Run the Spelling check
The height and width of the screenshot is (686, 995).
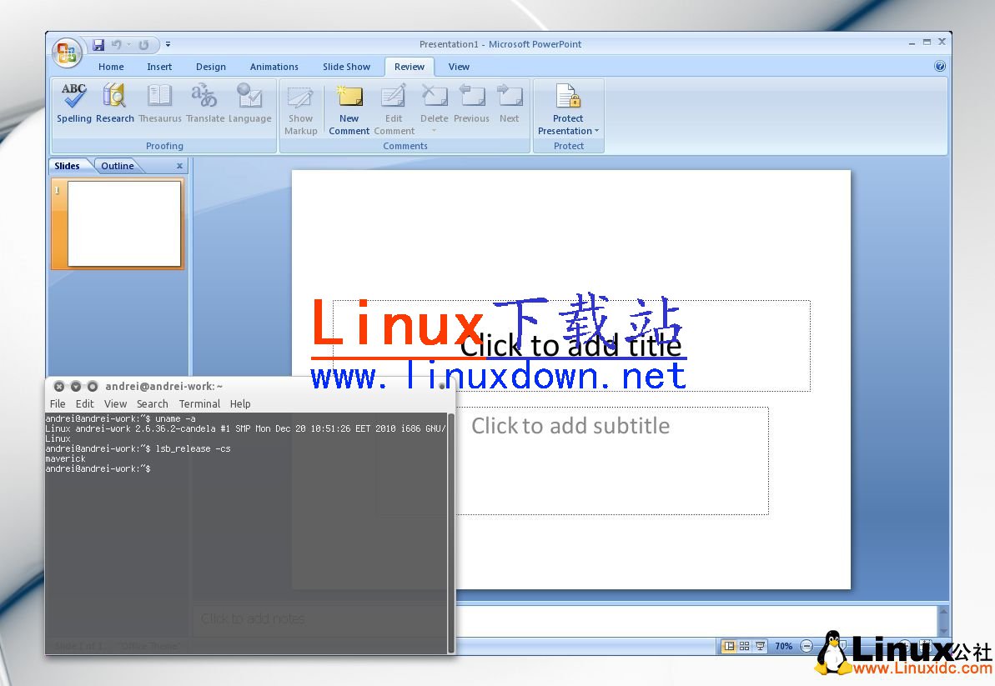tap(74, 103)
